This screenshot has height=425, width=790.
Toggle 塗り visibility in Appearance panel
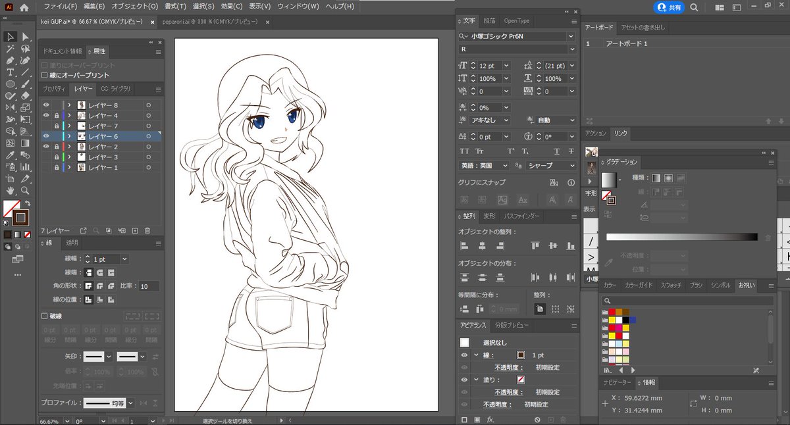point(465,380)
